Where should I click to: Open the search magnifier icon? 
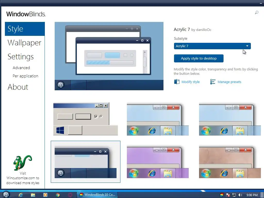(x=257, y=12)
